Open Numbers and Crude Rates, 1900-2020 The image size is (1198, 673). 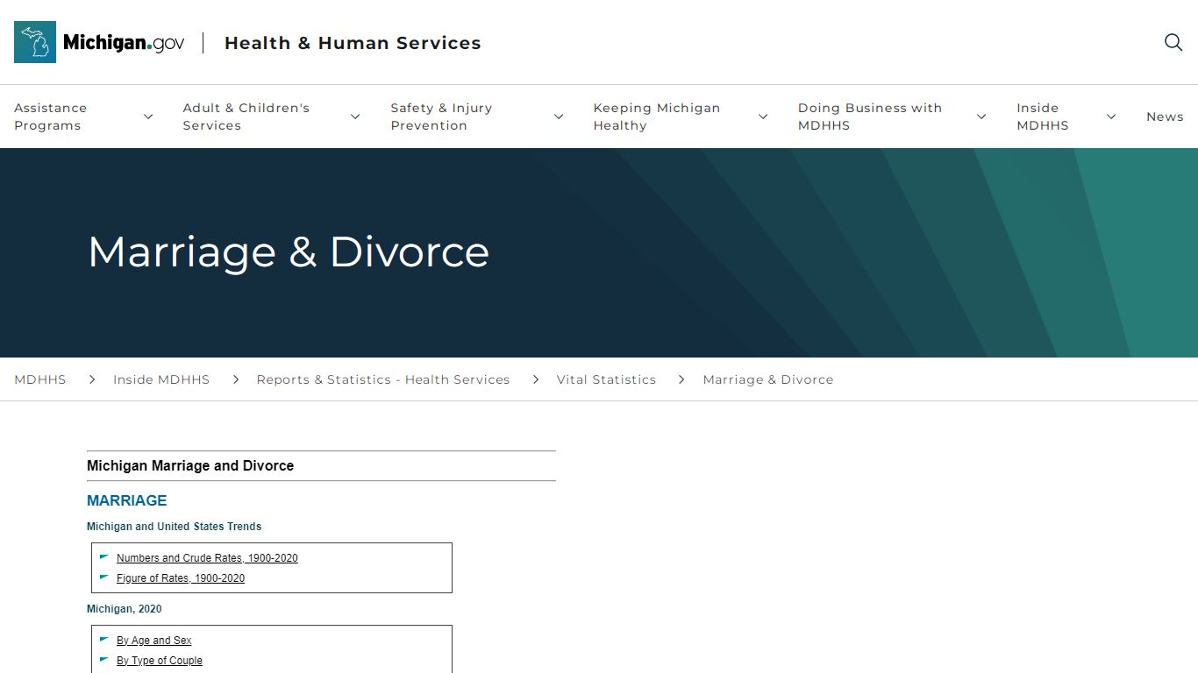[x=207, y=558]
